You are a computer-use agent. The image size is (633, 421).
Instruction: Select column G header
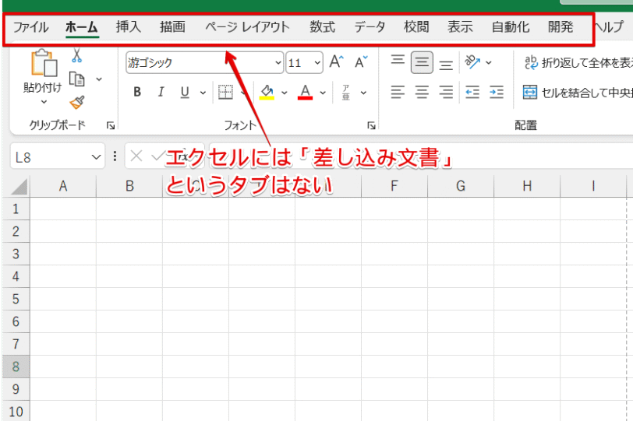click(x=461, y=187)
